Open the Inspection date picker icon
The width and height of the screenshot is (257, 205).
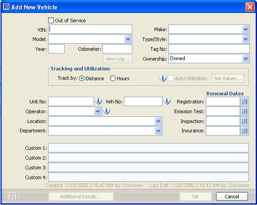pos(245,121)
